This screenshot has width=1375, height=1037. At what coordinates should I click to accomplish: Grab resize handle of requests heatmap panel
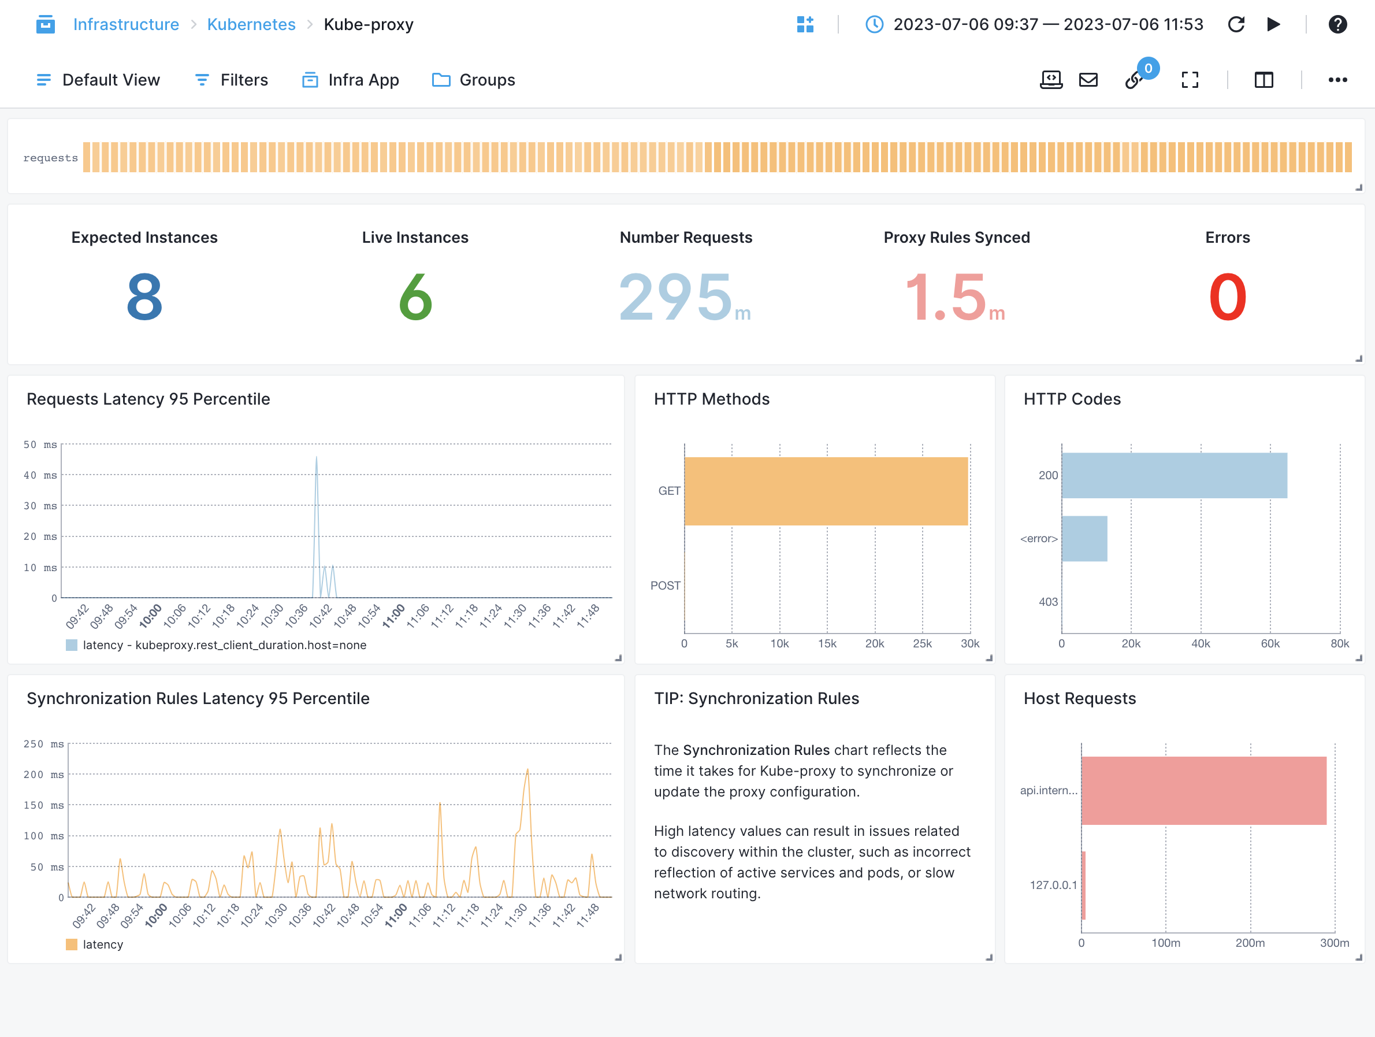[1359, 187]
